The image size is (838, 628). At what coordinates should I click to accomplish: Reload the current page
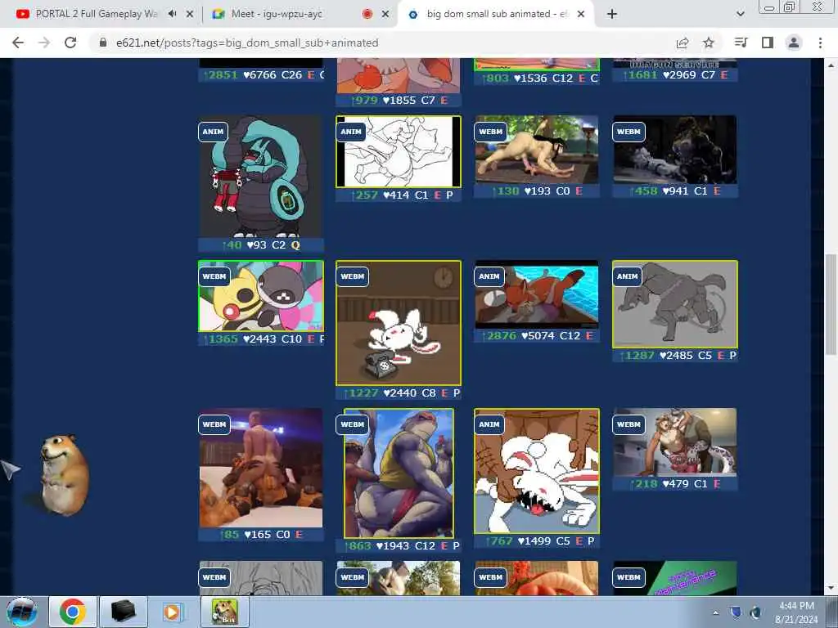click(70, 43)
